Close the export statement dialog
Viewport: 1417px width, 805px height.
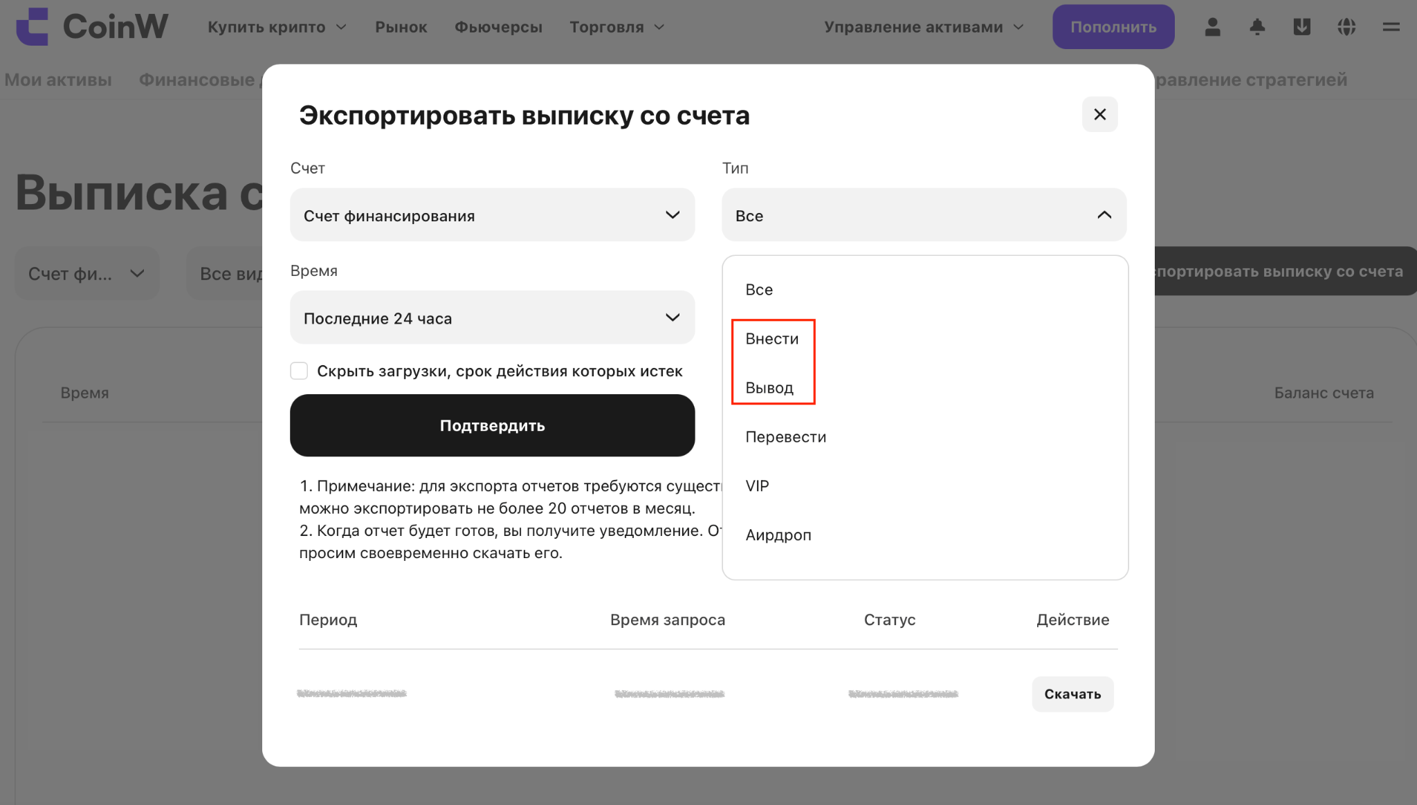1099,114
